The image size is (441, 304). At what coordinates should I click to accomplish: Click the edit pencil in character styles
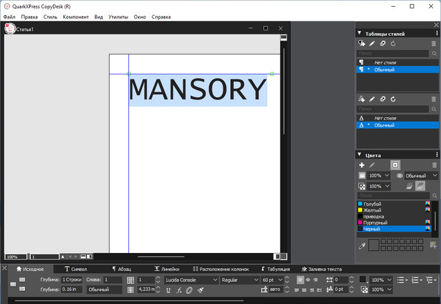373,99
